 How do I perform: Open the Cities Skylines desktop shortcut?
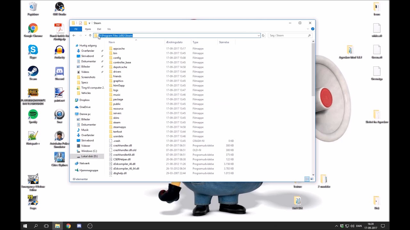pos(59,159)
